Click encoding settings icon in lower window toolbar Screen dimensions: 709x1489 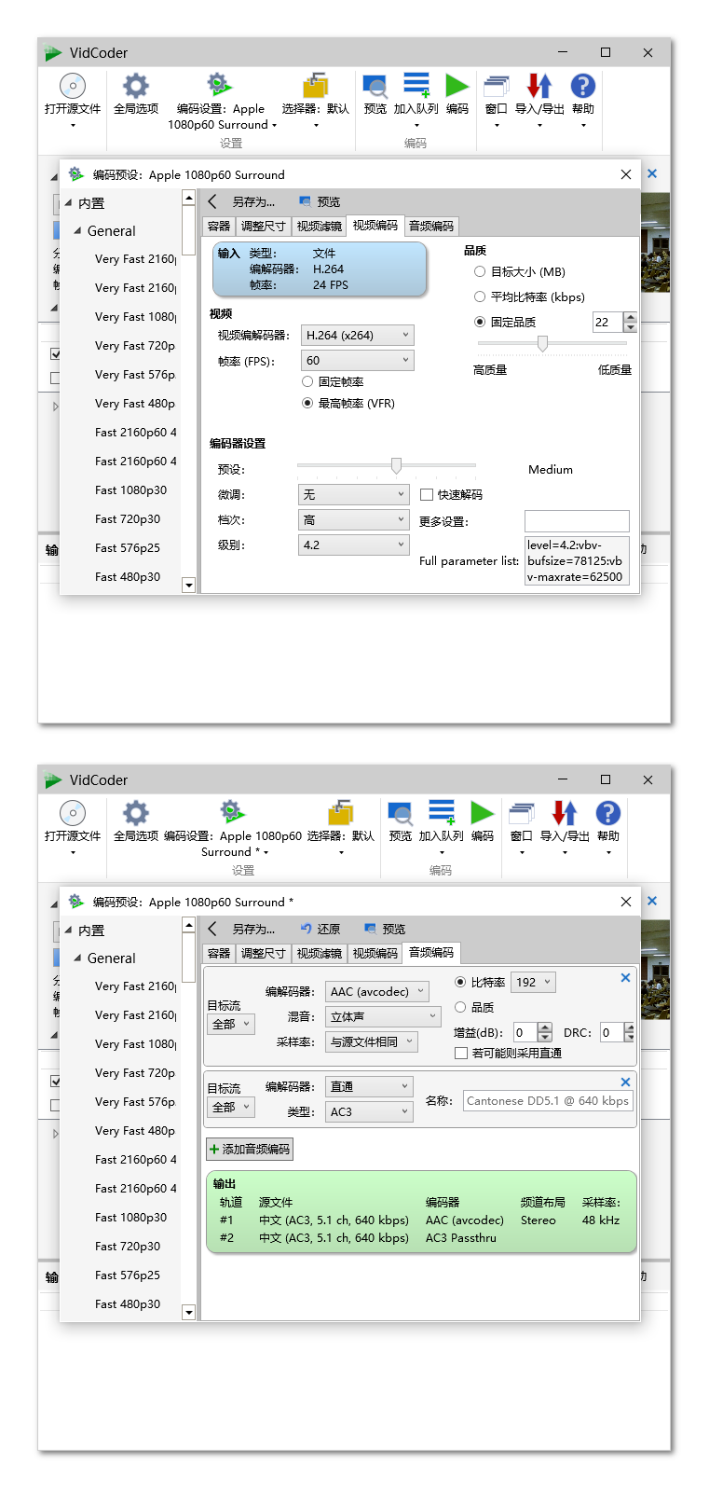pyautogui.click(x=232, y=813)
